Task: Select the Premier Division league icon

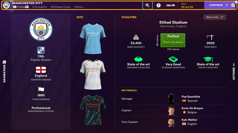Action: (x=41, y=50)
